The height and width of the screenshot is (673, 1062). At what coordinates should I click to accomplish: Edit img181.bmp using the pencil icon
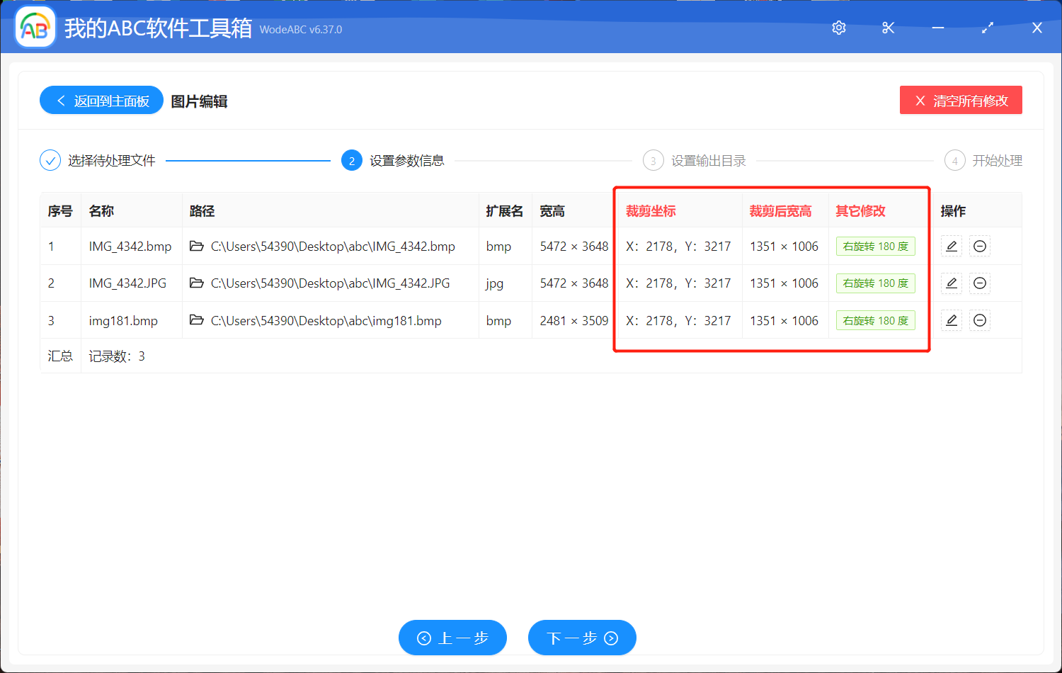pyautogui.click(x=952, y=321)
